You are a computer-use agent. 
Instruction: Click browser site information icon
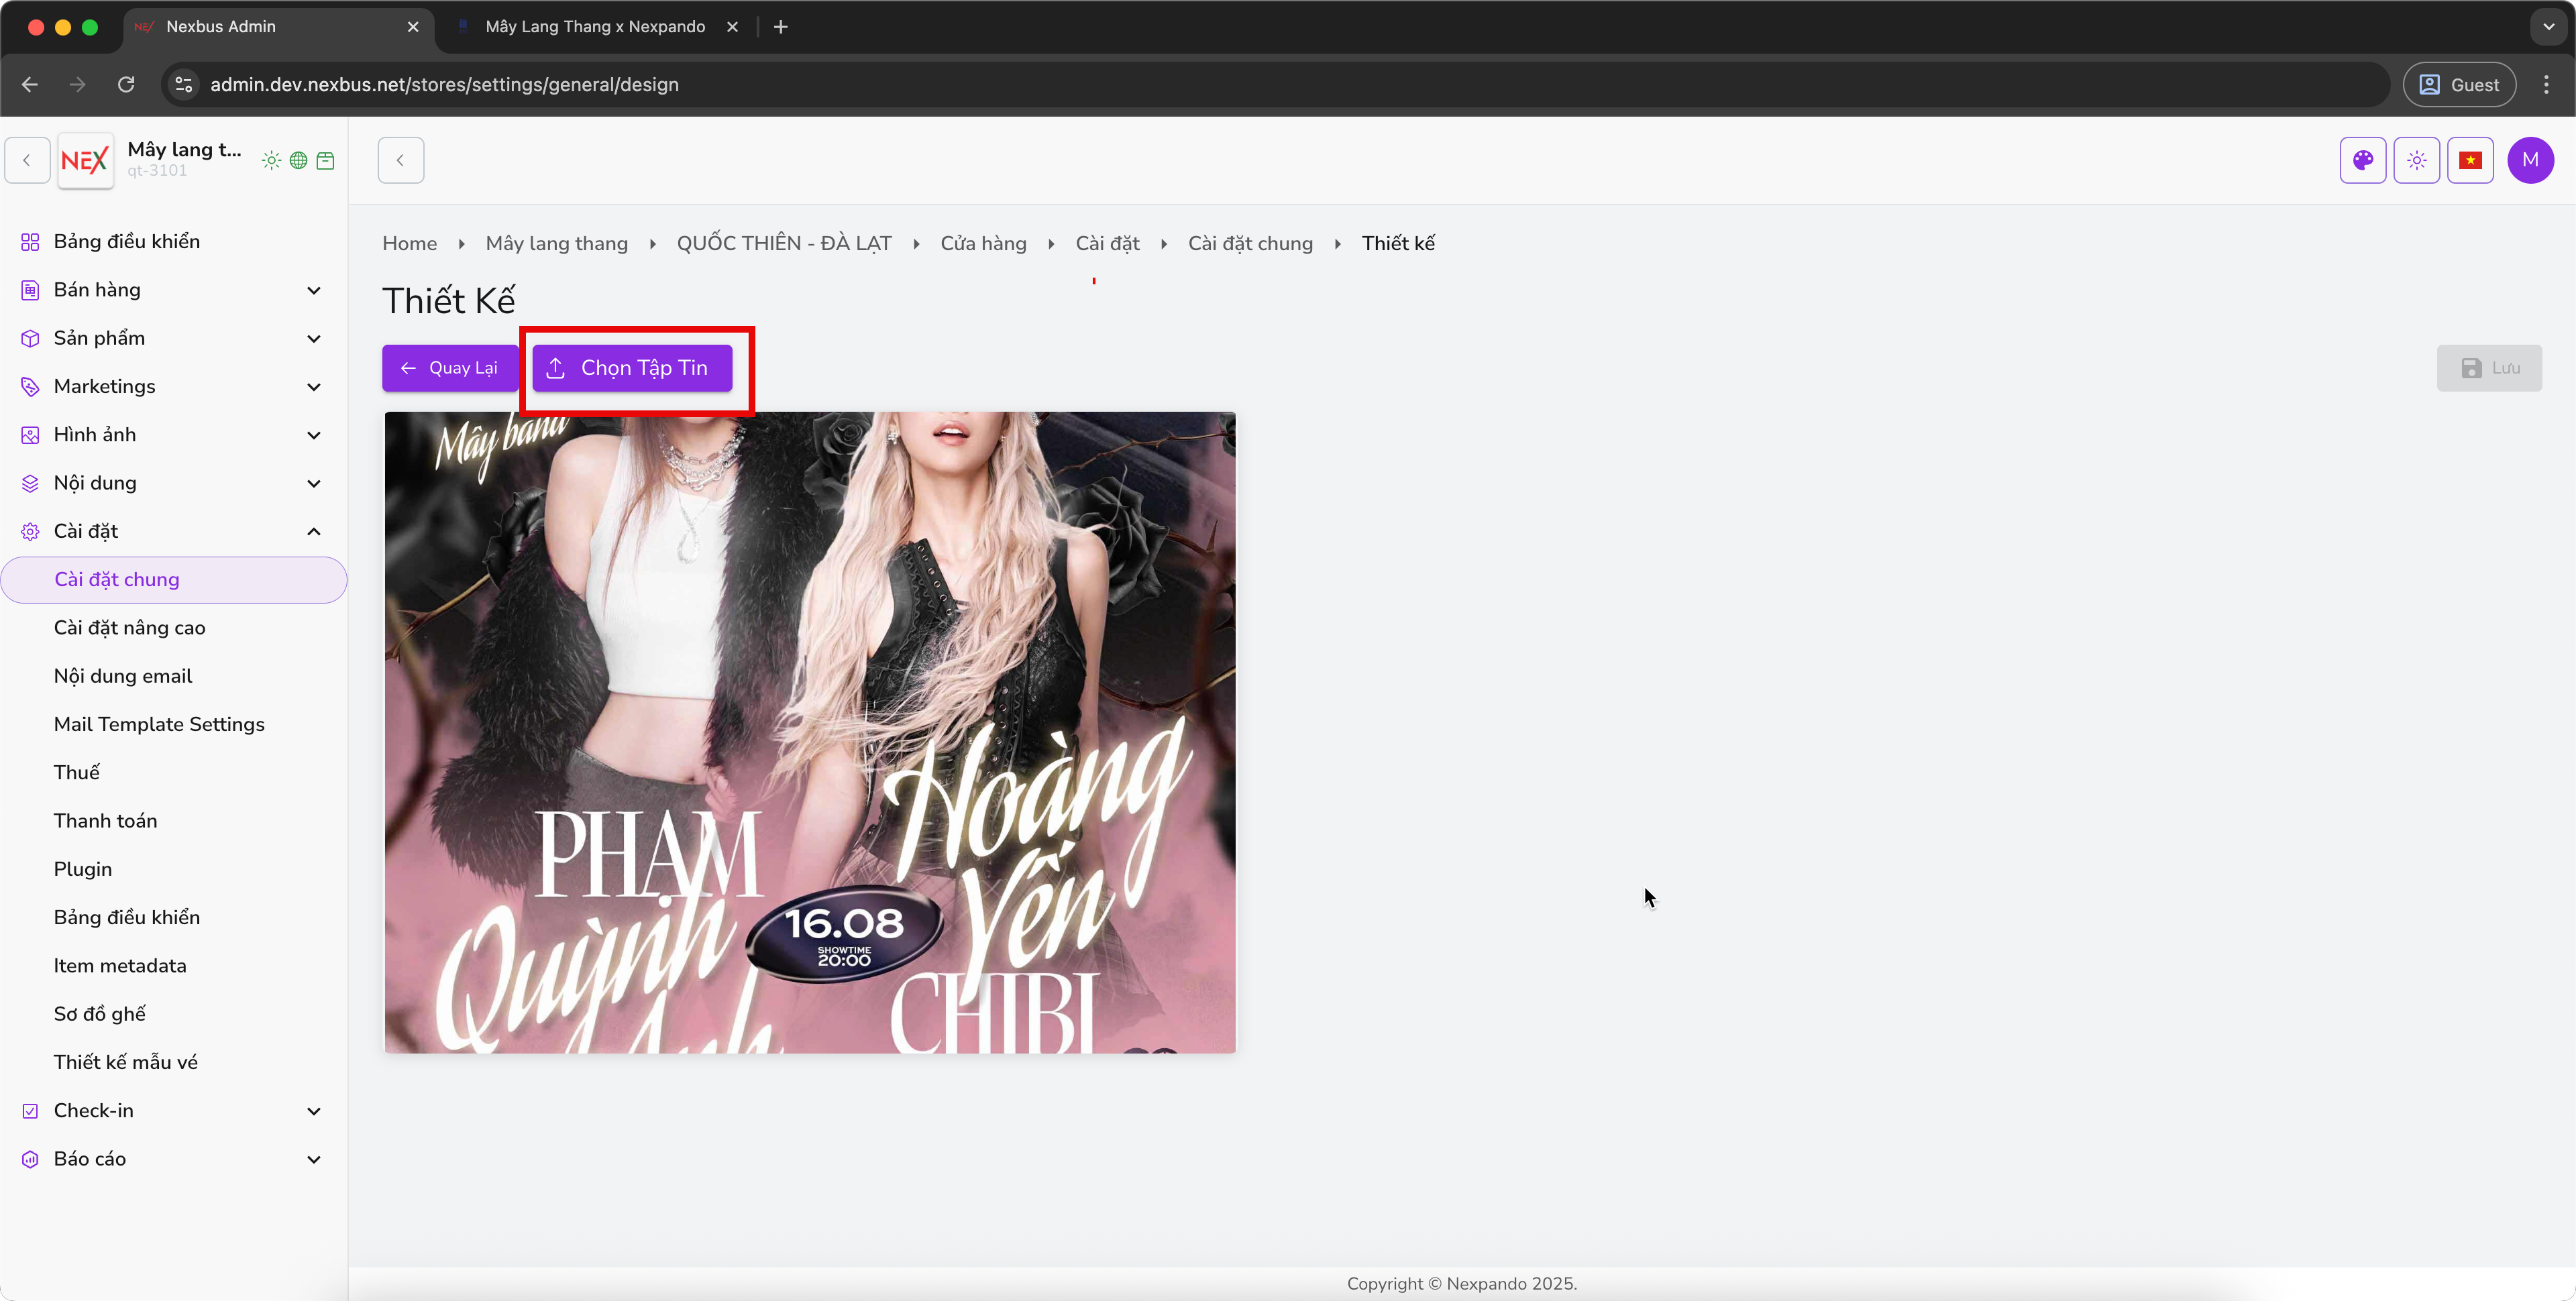184,85
